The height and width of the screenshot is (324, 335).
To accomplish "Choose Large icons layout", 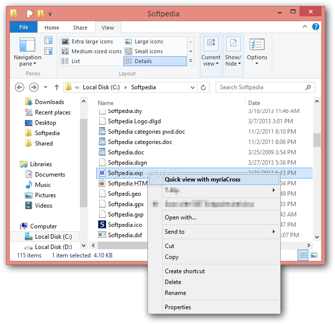I will (x=144, y=41).
